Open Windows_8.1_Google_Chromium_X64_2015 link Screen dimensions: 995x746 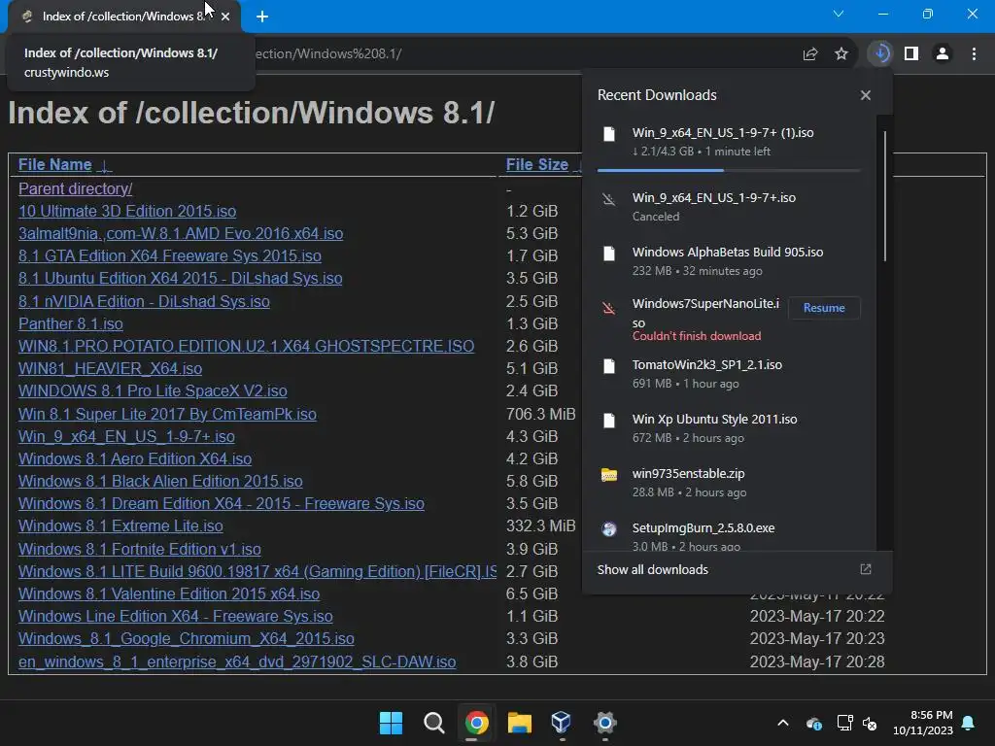click(187, 639)
